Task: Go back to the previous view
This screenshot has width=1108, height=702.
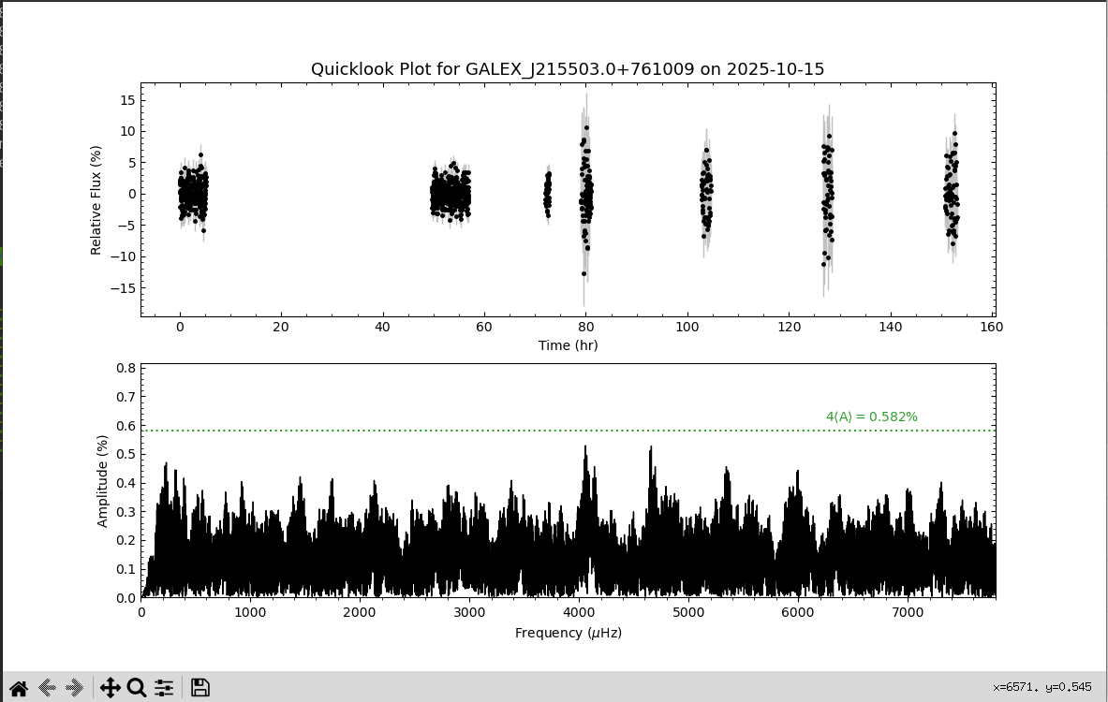Action: [x=47, y=688]
